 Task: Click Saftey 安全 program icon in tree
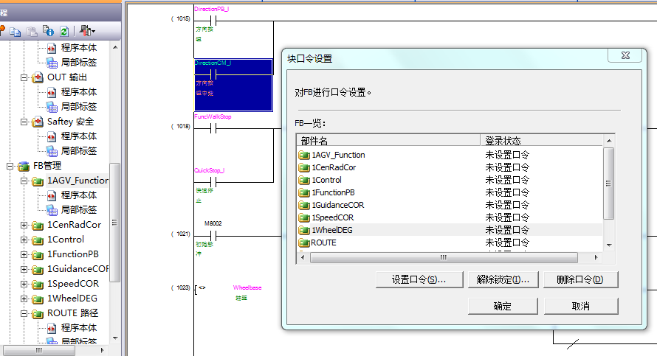click(38, 122)
